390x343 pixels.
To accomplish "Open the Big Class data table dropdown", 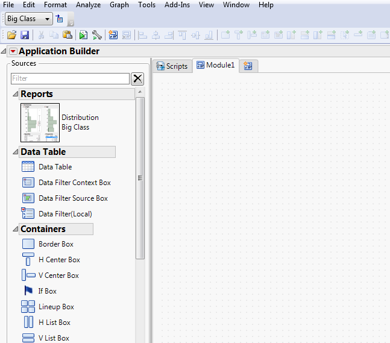I will coord(48,19).
